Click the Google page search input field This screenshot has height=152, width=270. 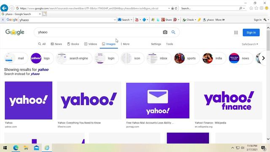(98, 32)
